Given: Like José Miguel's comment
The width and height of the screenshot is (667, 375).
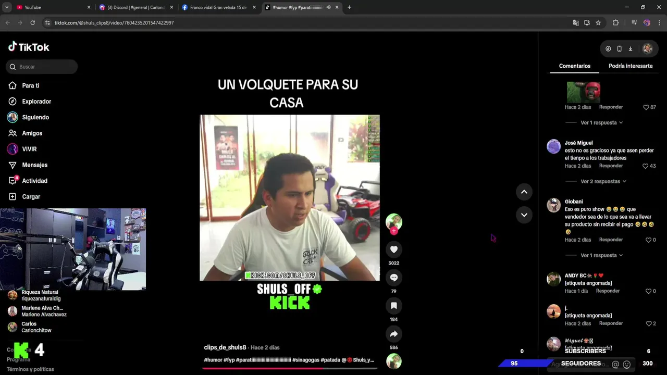Looking at the screenshot, I should tap(646, 166).
